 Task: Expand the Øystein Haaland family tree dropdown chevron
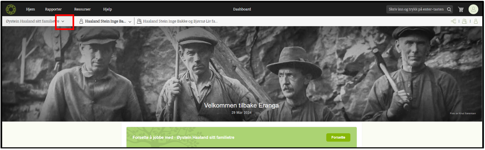63,21
